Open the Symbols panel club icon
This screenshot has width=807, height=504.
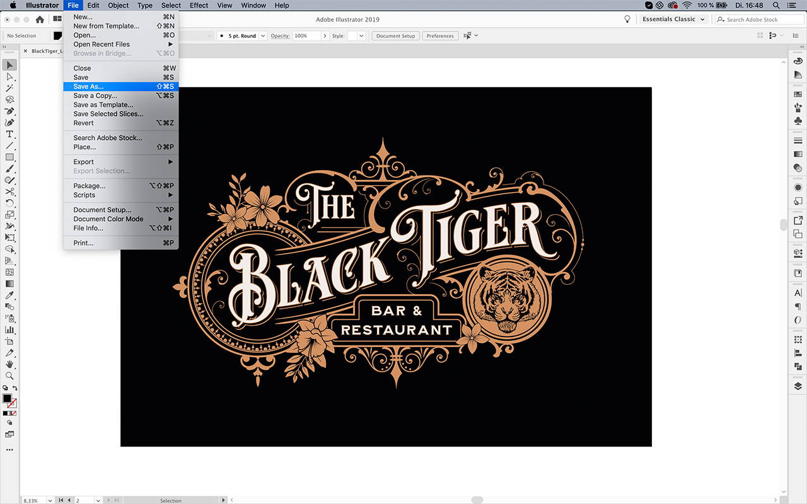[798, 120]
